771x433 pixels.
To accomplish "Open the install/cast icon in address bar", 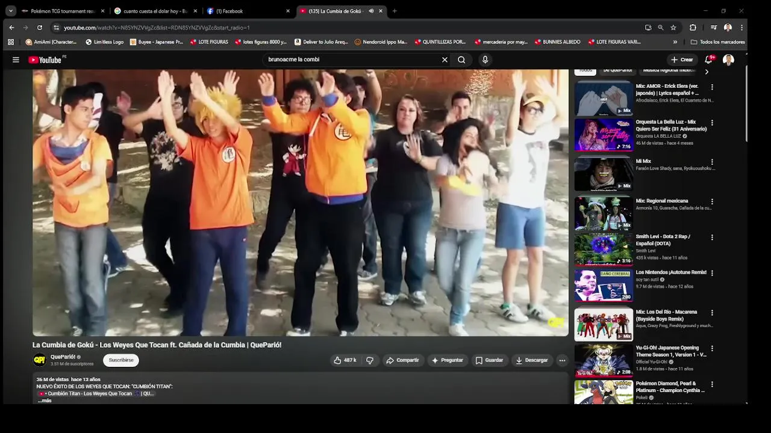I will click(648, 28).
